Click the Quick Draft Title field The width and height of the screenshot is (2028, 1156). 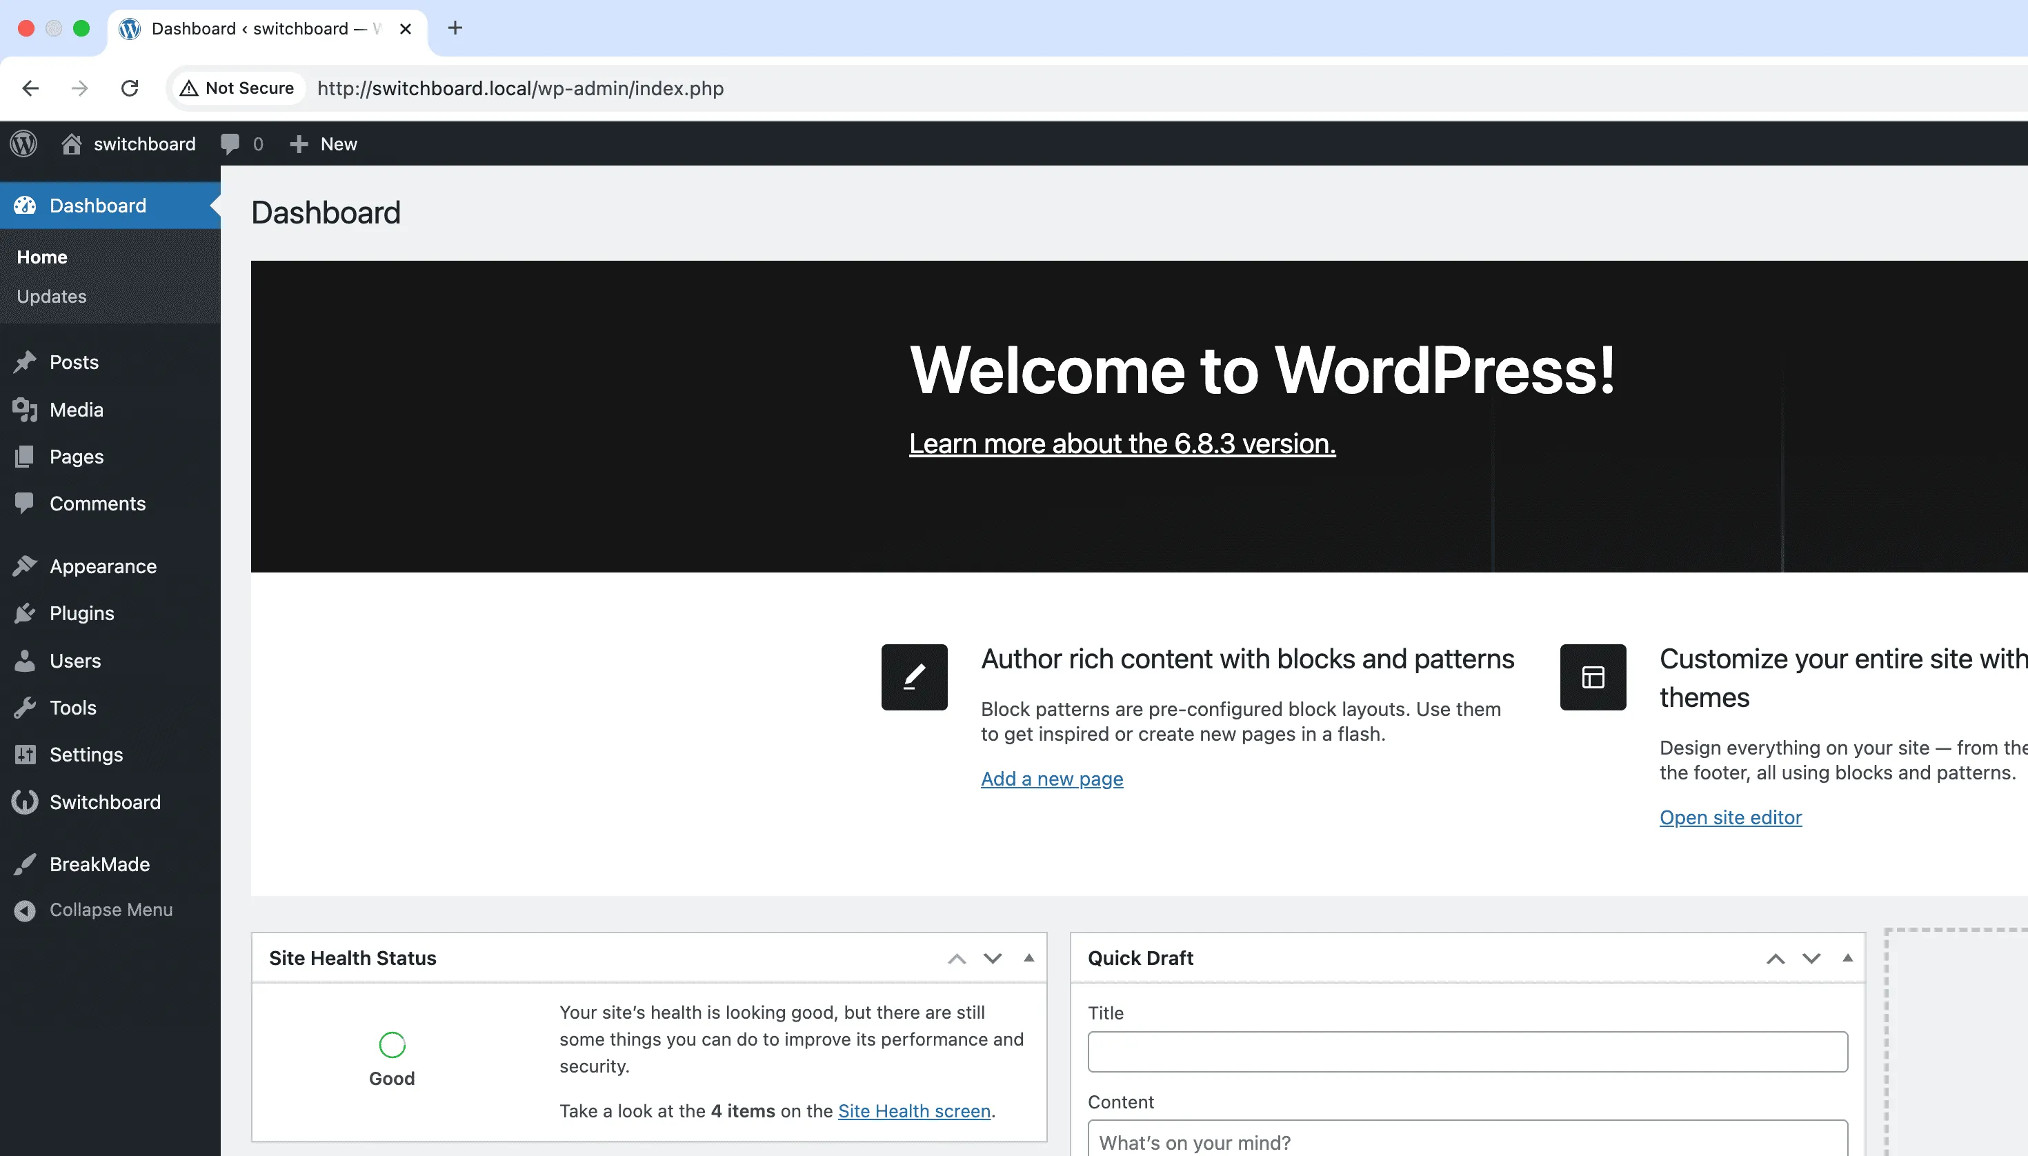(x=1467, y=1050)
